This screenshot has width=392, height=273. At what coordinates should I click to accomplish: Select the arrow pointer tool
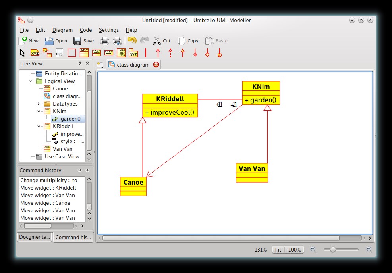tap(22, 53)
